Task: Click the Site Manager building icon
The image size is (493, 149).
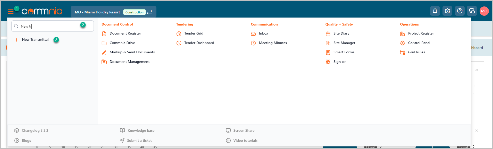Action: click(x=328, y=43)
